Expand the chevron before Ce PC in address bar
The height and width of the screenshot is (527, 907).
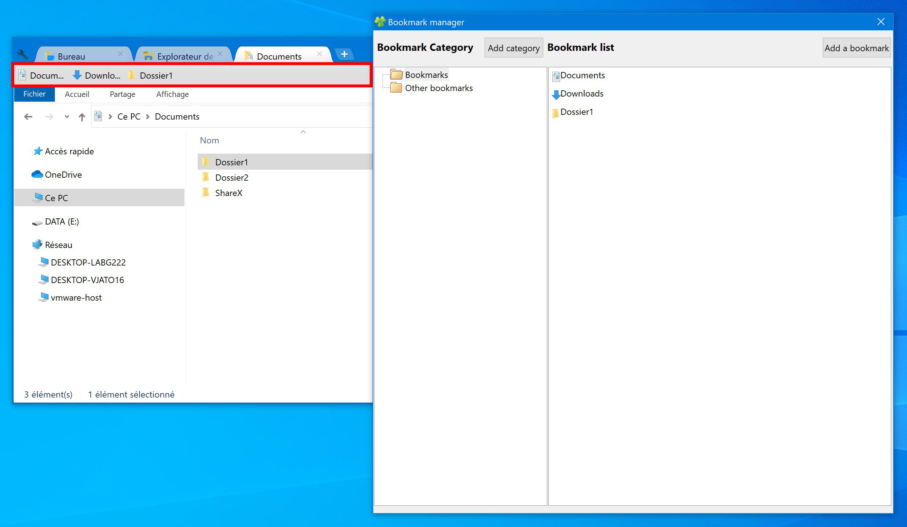110,117
